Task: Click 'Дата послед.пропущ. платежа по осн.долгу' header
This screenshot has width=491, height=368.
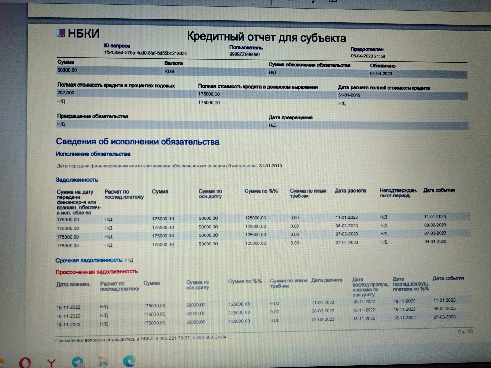Action: pos(370,287)
